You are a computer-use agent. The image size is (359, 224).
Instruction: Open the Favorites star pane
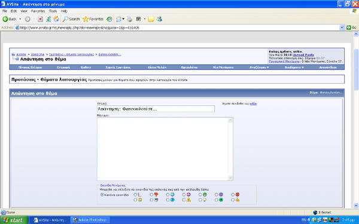click(93, 19)
